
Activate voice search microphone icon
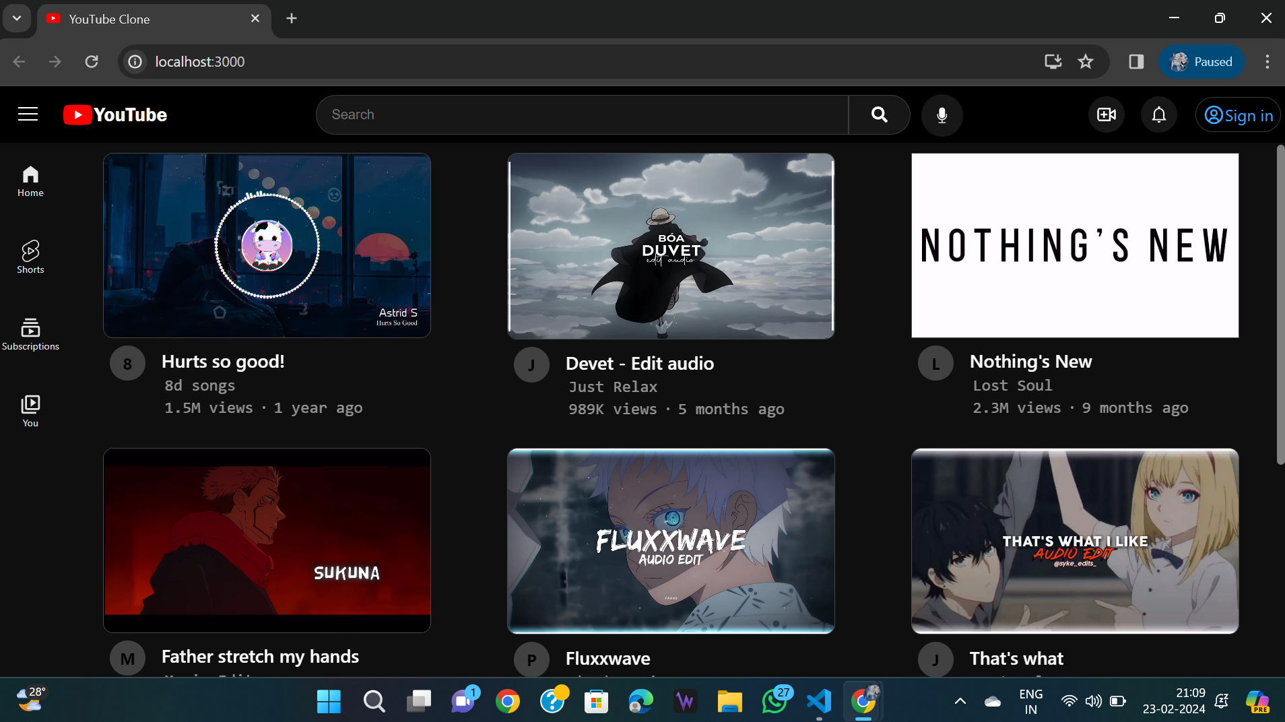click(x=942, y=115)
